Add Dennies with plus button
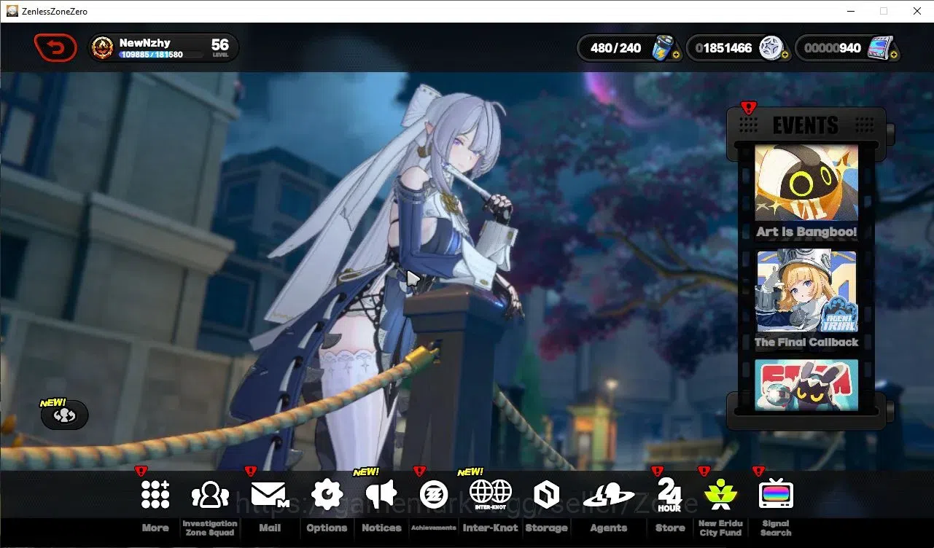Viewport: 934px width, 548px height. tap(785, 55)
